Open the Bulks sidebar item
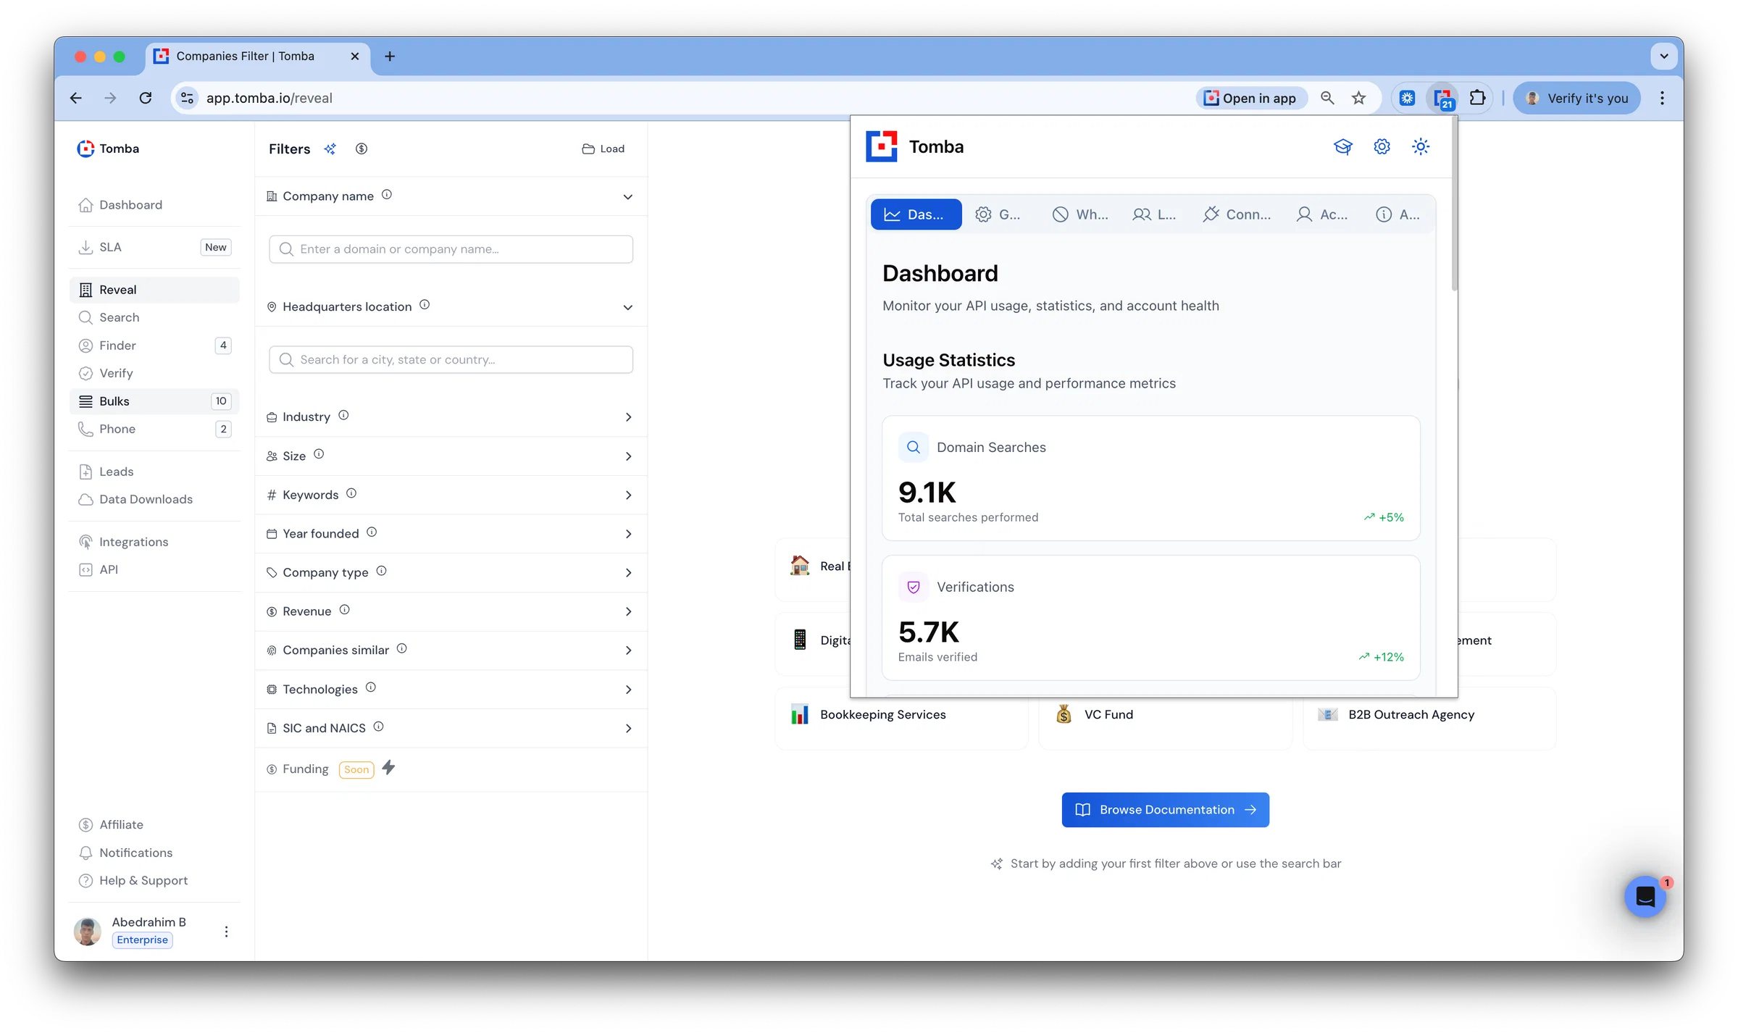Viewport: 1738px width, 1033px height. click(x=154, y=401)
